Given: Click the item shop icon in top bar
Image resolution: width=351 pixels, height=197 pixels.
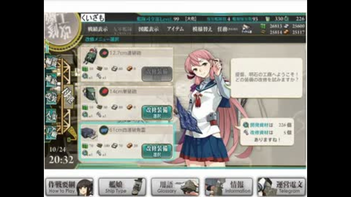Looking at the screenshot, I should [x=246, y=29].
